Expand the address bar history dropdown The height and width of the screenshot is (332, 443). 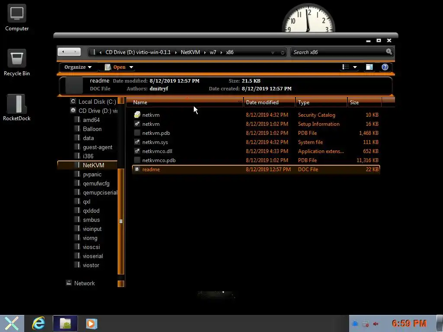(273, 52)
